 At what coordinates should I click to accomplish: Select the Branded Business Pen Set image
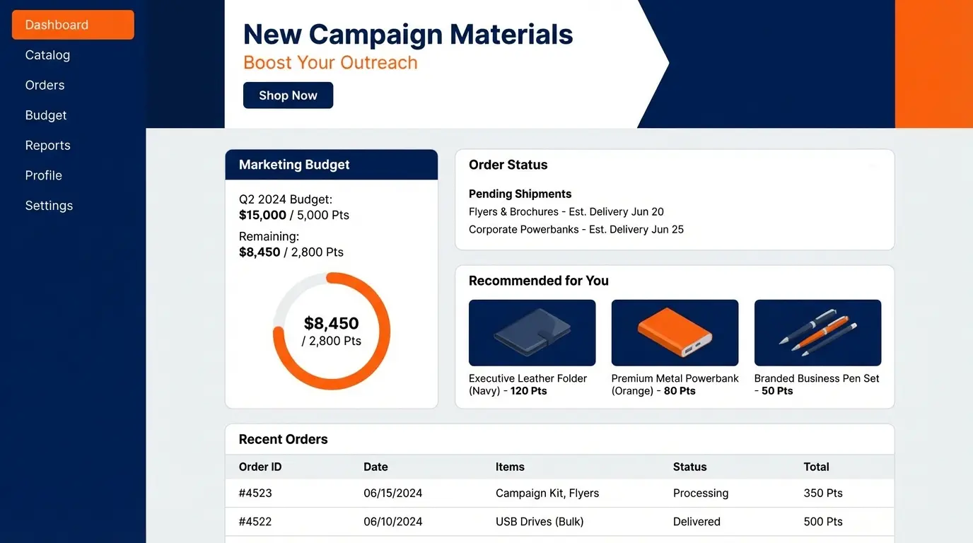click(x=817, y=332)
